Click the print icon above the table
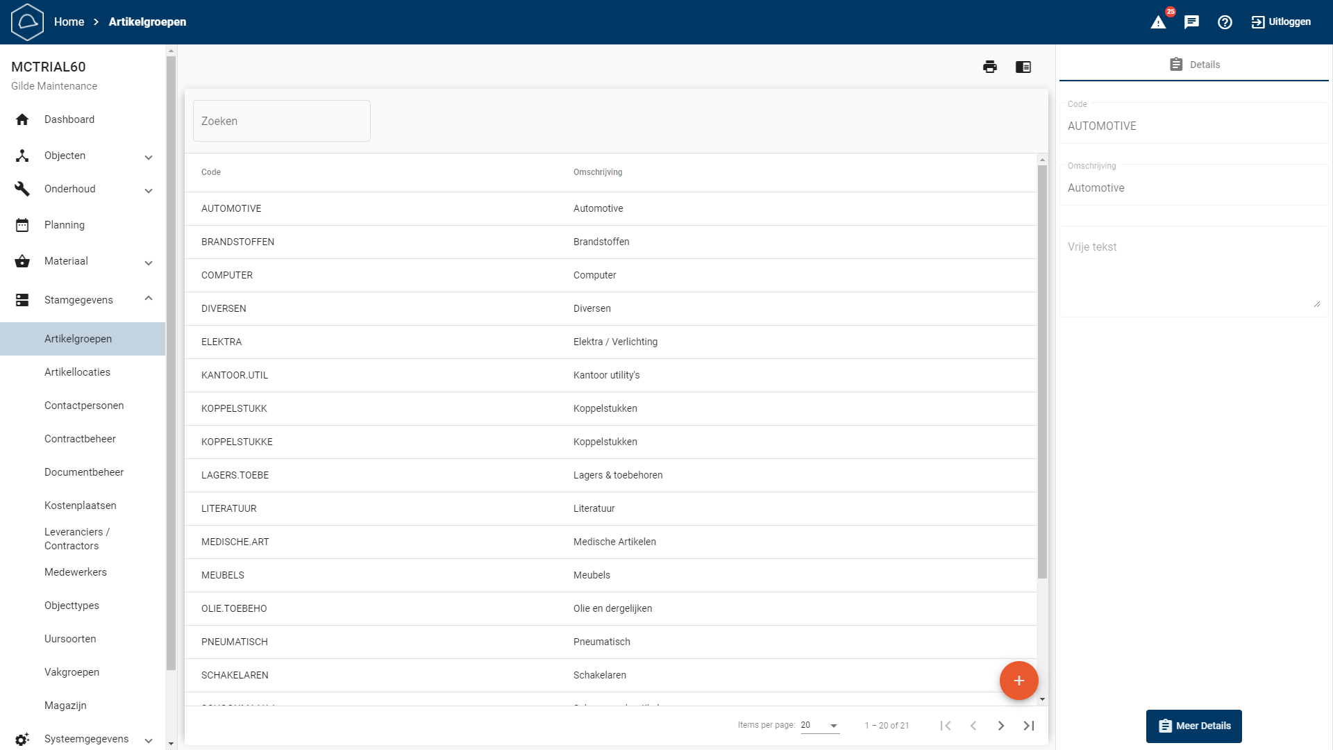 990,67
